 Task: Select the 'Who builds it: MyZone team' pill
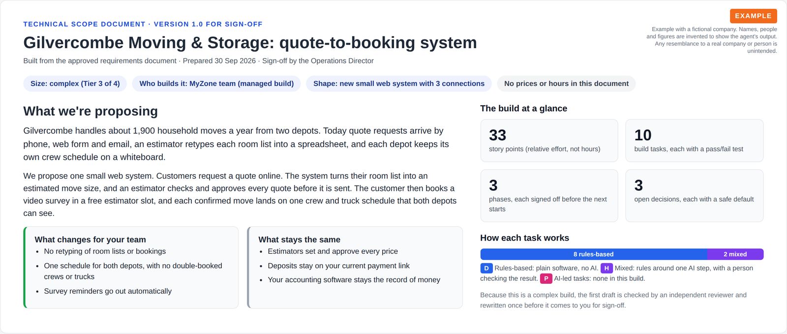(216, 84)
